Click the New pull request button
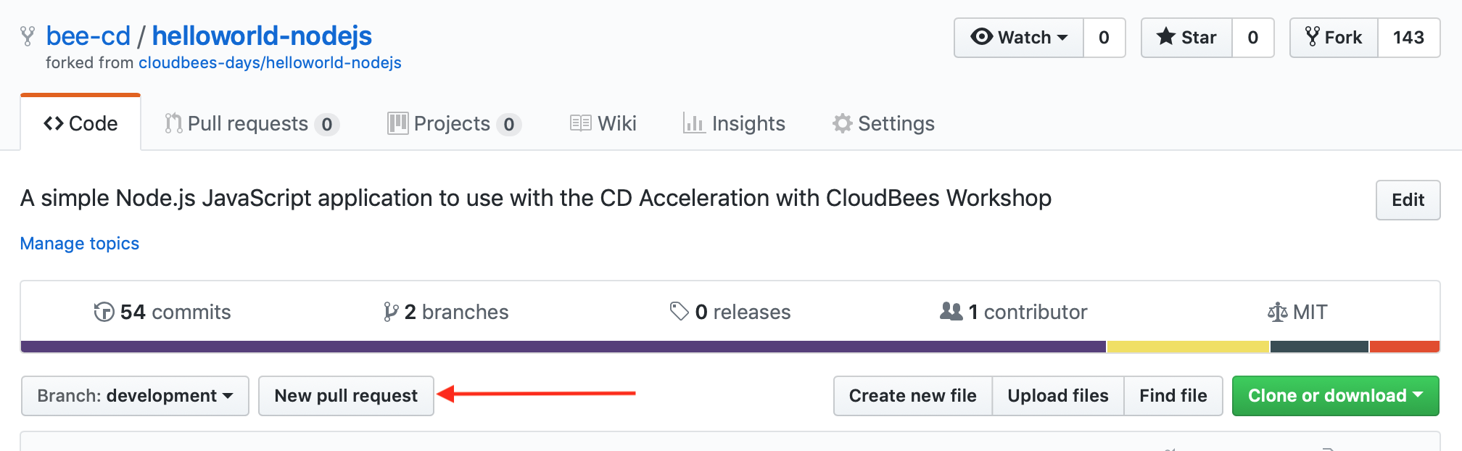This screenshot has height=451, width=1462. tap(346, 396)
